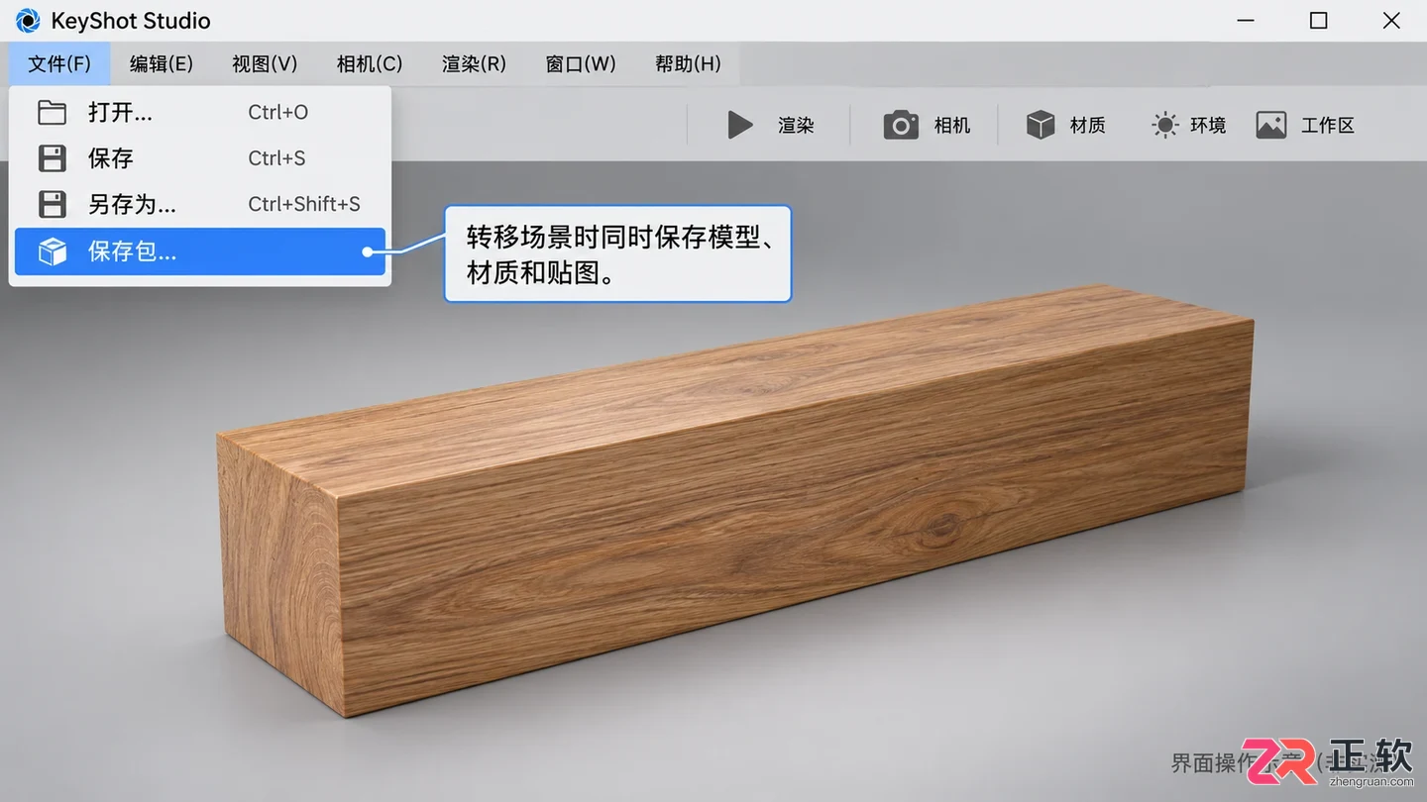Open the 相机(C) menu
1427x802 pixels.
[370, 64]
